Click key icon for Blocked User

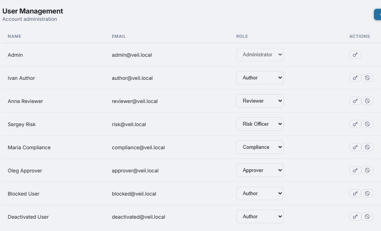[x=355, y=194]
